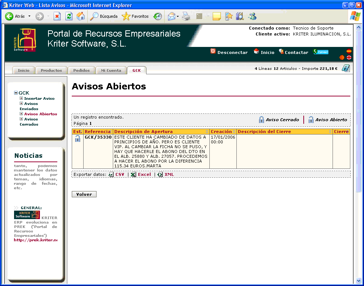
Task: Click the starred page toolbar icon
Action: [229, 16]
